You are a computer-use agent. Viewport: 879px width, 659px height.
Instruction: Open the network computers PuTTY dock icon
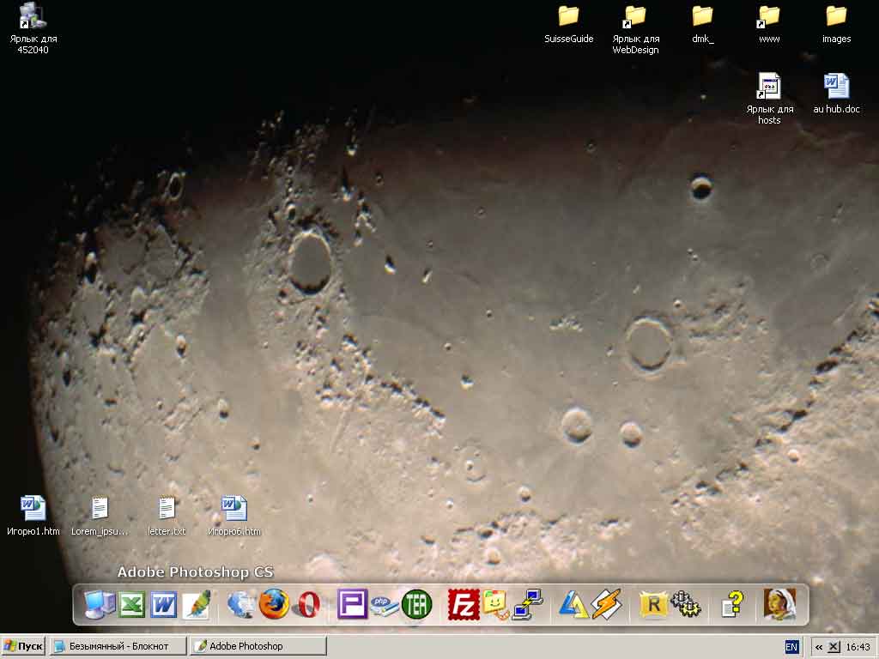pos(528,605)
